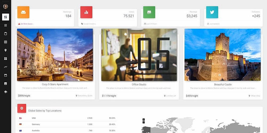
Task: Select the widgets icon in sidebar
Action: (x=5, y=59)
